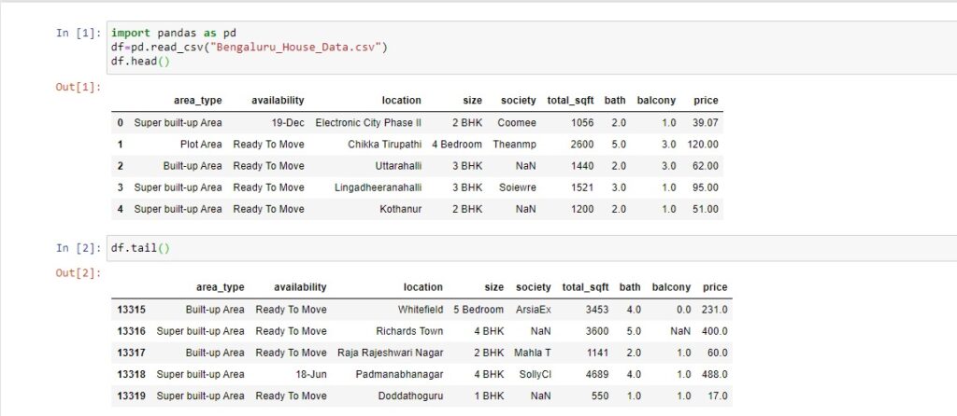The image size is (957, 416).
Task: Click price header in the head table
Action: coord(706,101)
